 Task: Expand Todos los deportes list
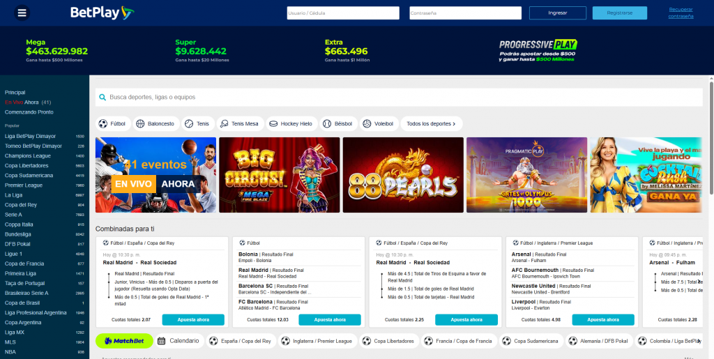[431, 124]
